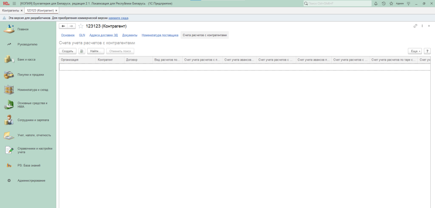Open the history clock icon

[x=384, y=3]
